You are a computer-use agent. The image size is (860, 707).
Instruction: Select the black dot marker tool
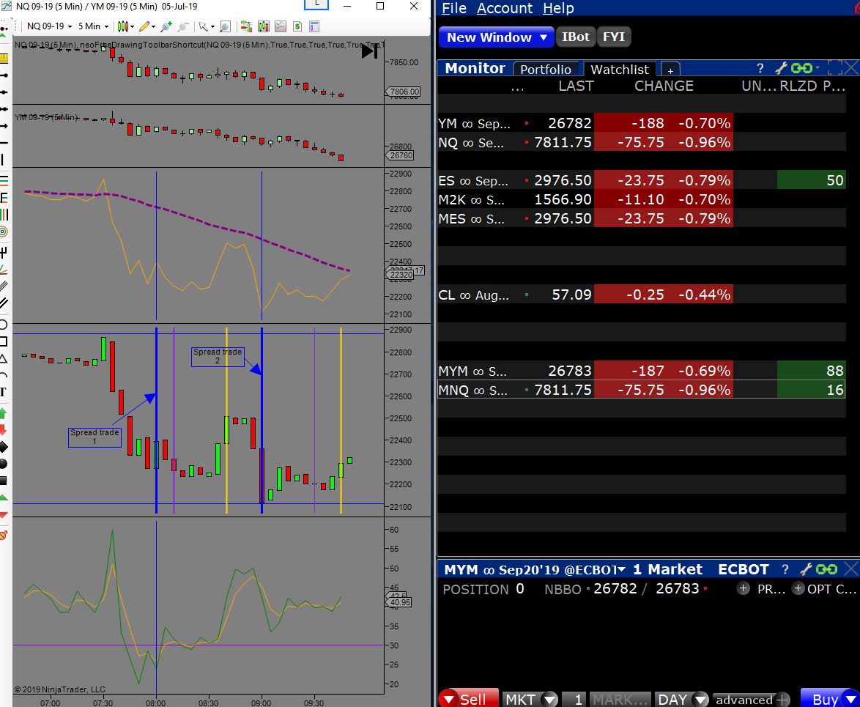pyautogui.click(x=4, y=464)
